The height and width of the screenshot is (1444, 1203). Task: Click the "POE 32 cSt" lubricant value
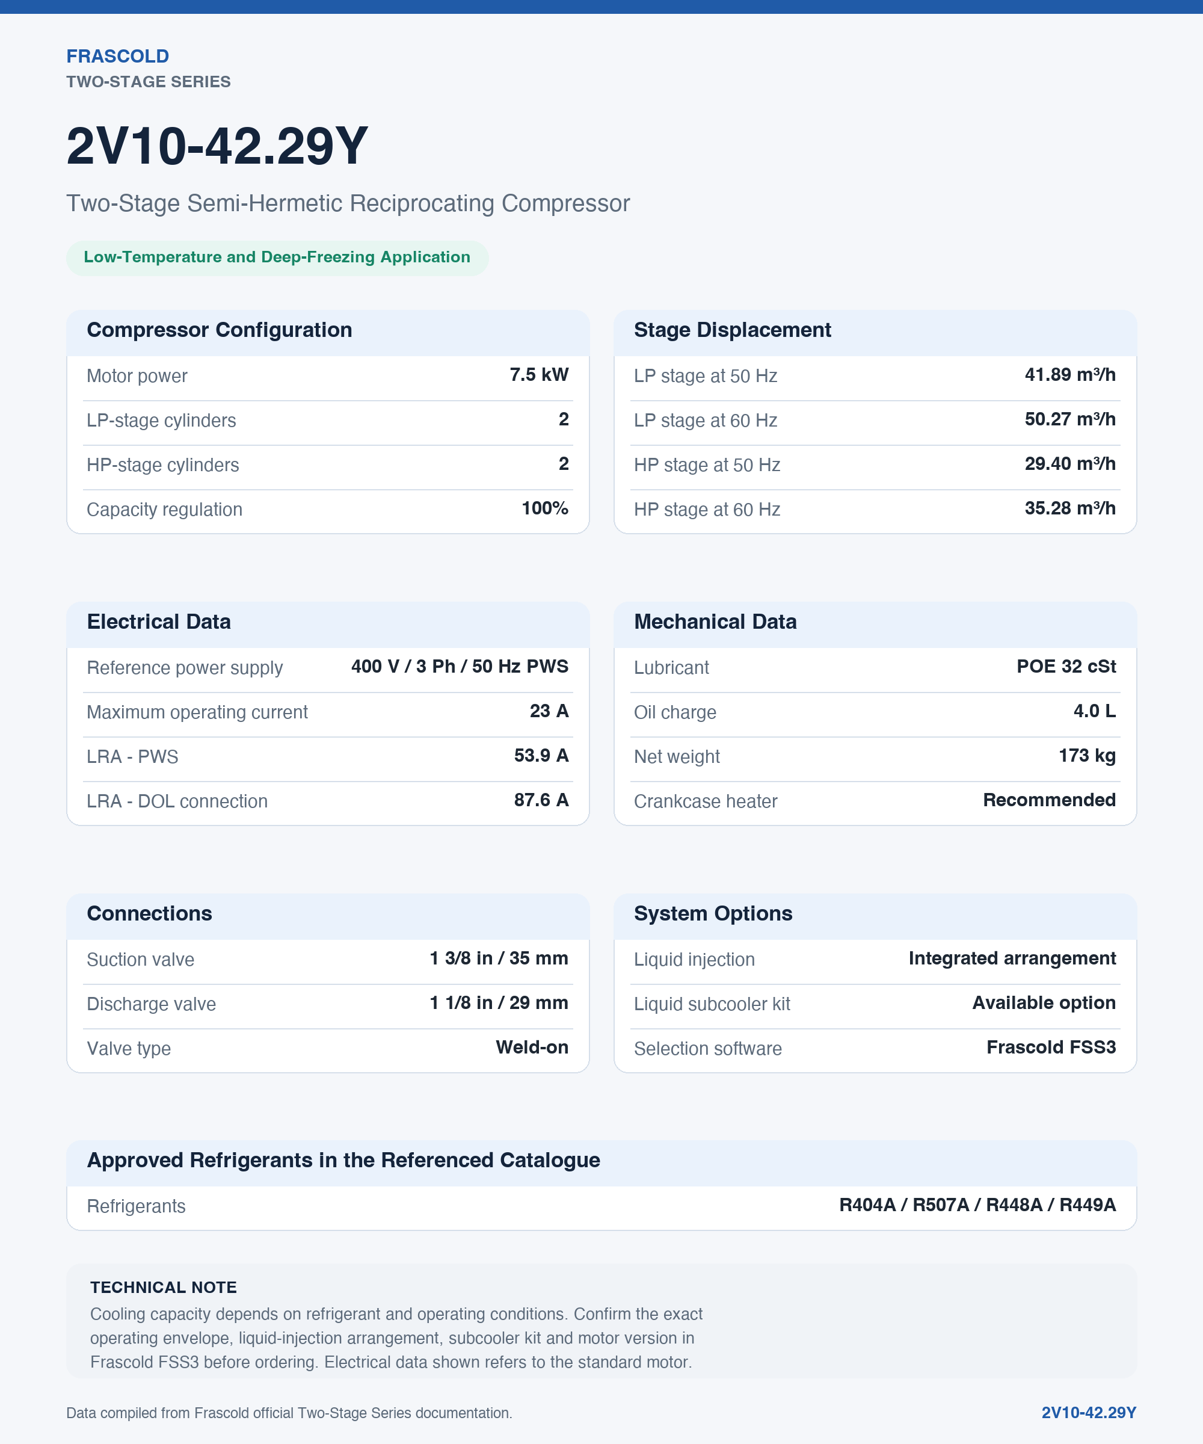pos(1066,666)
